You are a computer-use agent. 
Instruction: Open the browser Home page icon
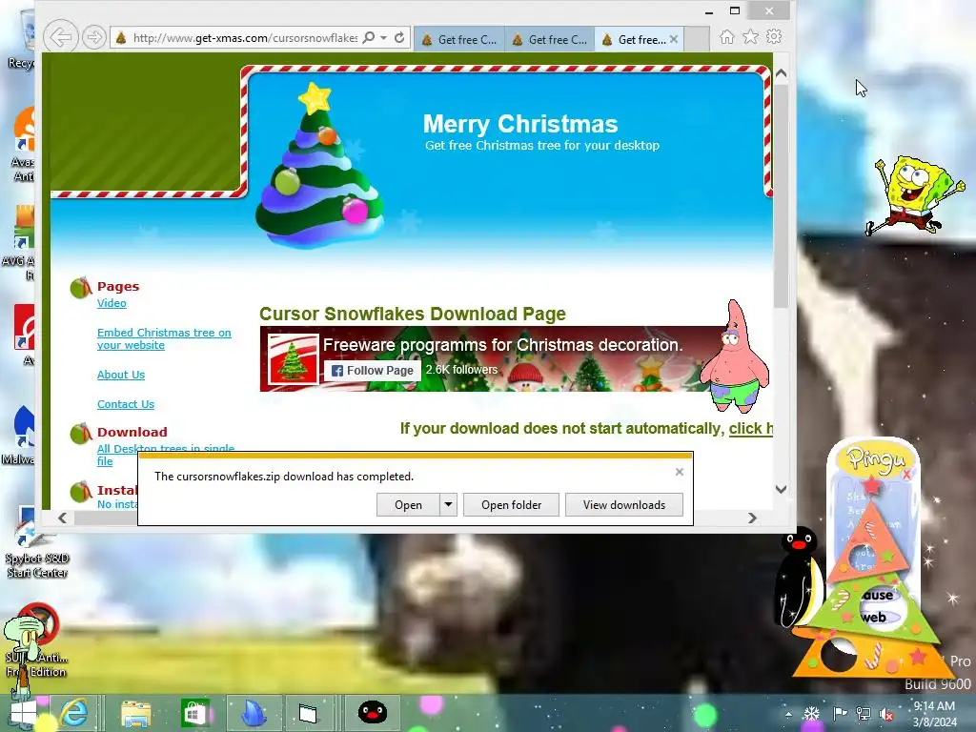727,37
